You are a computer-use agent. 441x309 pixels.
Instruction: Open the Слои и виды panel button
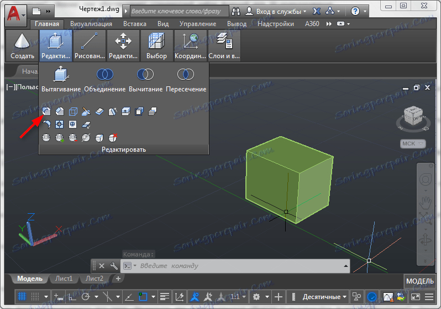[224, 45]
